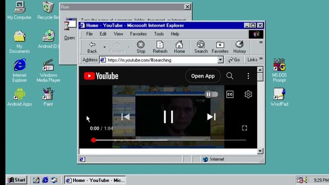
Task: Click Back in the IE toolbar
Action: pyautogui.click(x=92, y=47)
